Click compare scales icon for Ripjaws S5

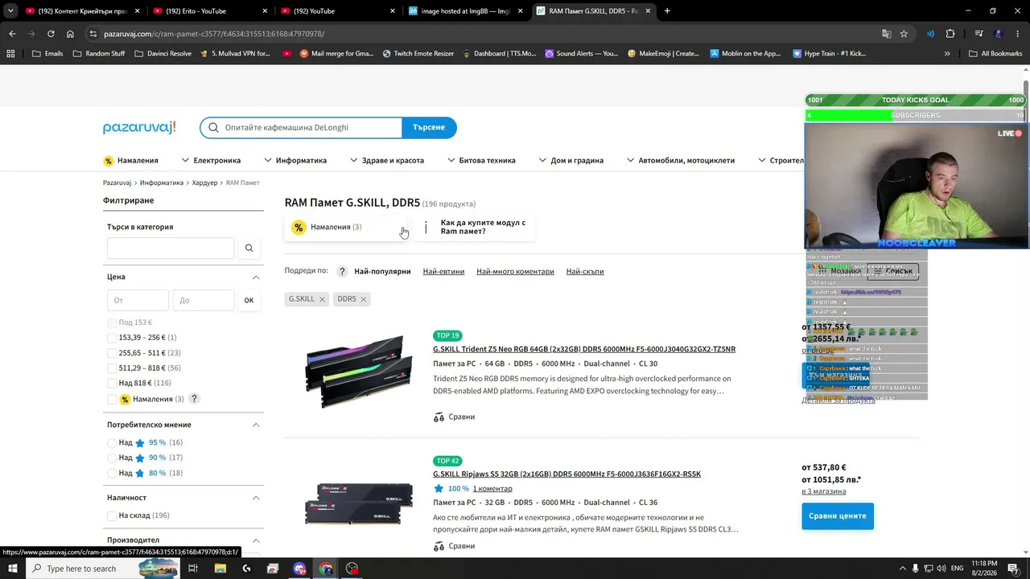439,546
